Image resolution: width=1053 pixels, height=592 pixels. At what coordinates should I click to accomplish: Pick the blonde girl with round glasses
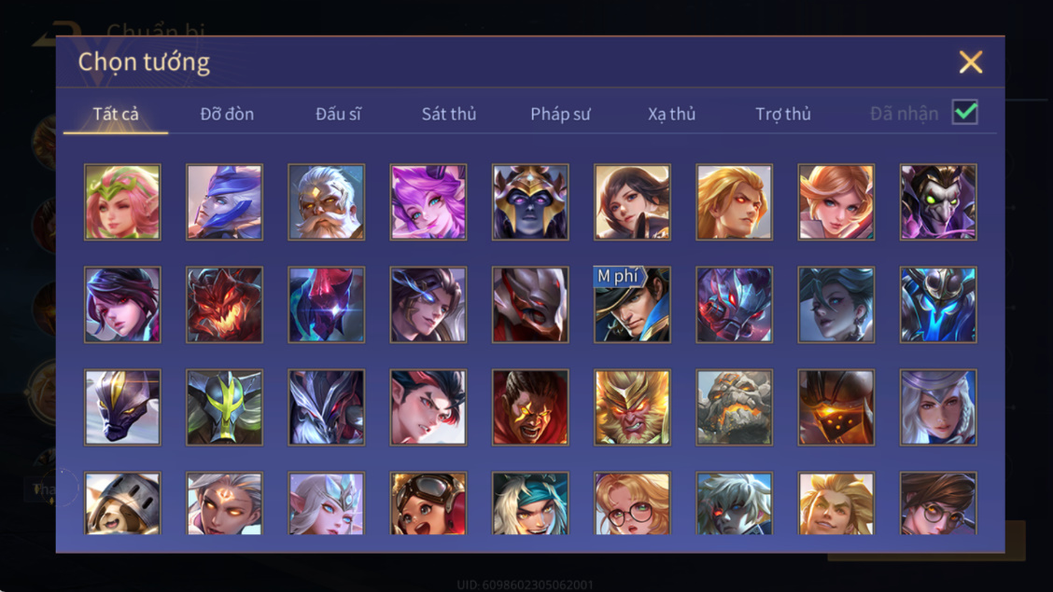(632, 503)
